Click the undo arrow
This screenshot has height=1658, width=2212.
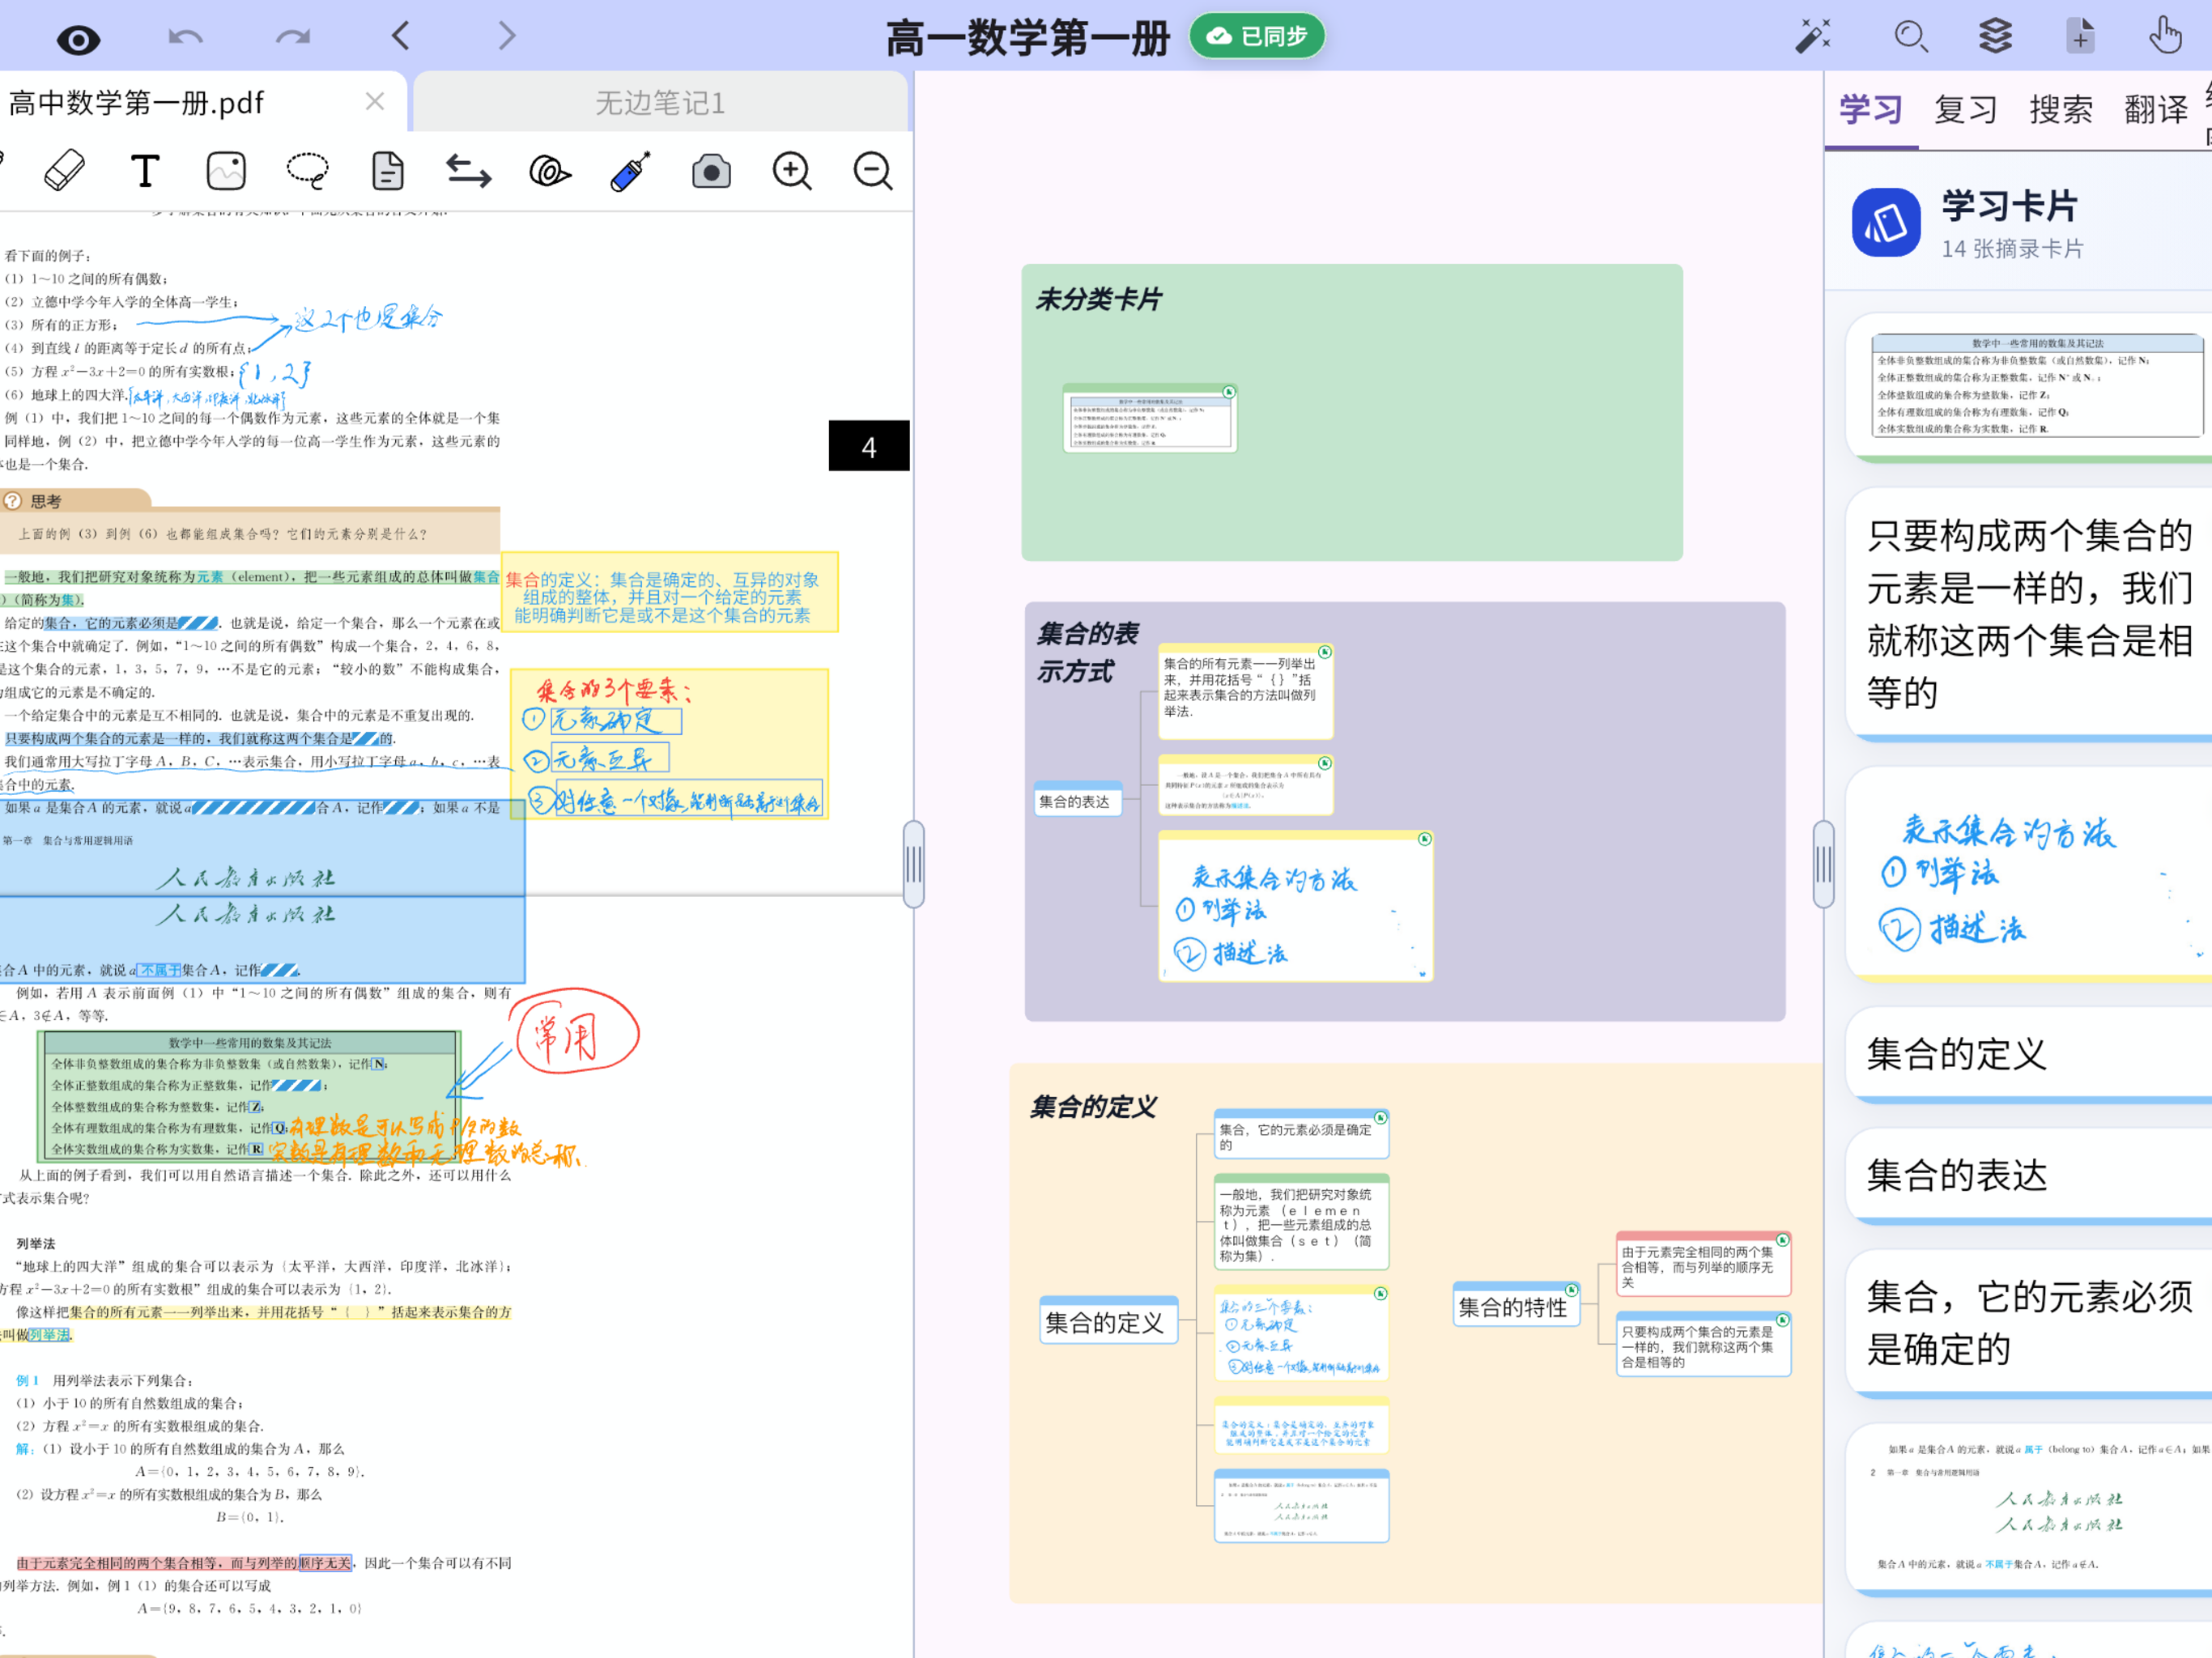tap(186, 37)
